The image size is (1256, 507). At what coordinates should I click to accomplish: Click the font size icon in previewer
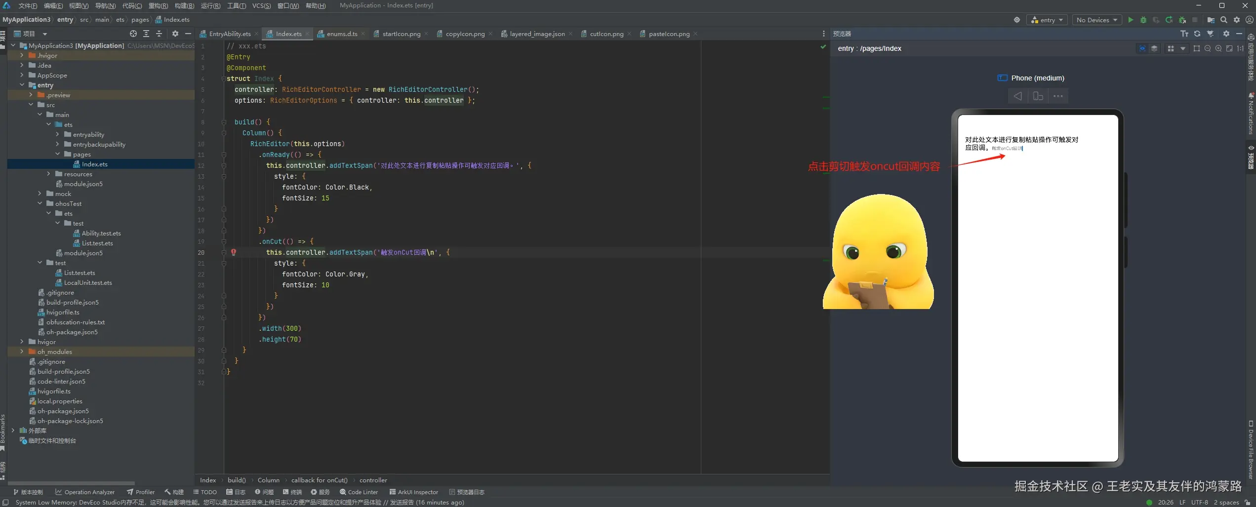(1184, 34)
